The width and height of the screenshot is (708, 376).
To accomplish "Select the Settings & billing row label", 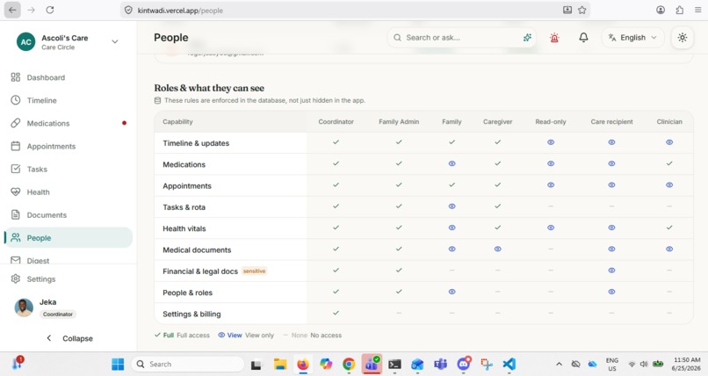I will pos(191,315).
